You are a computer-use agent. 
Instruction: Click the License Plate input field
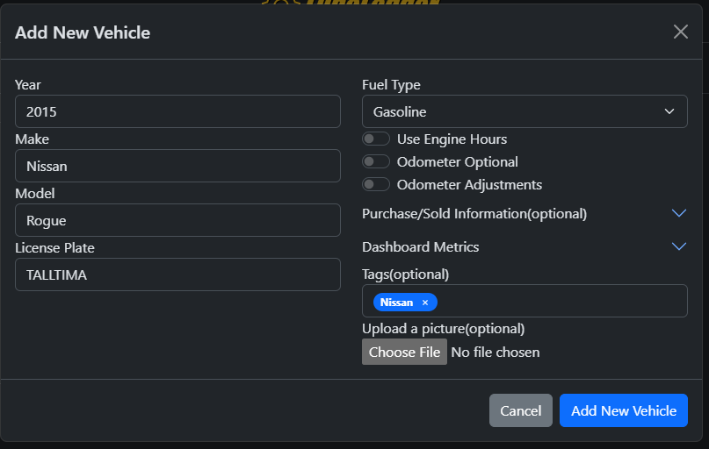coord(177,274)
